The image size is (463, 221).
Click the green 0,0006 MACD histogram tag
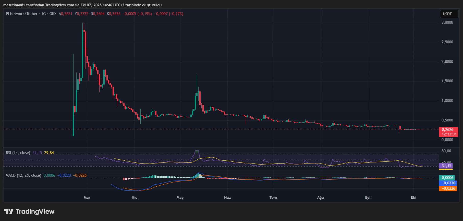pos(447,178)
